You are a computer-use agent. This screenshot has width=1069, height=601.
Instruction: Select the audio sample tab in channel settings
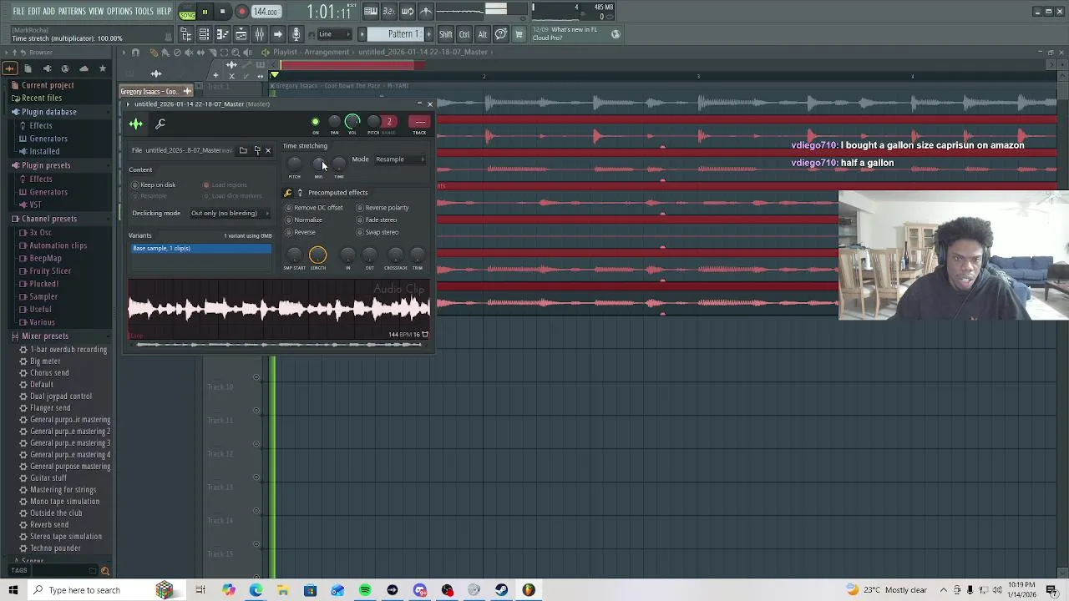click(136, 124)
